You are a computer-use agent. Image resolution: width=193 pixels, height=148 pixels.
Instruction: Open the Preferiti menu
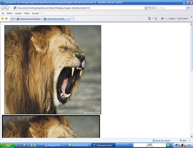27,13
